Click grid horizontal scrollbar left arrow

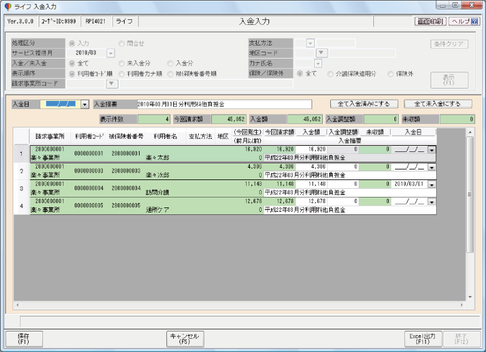(17, 305)
